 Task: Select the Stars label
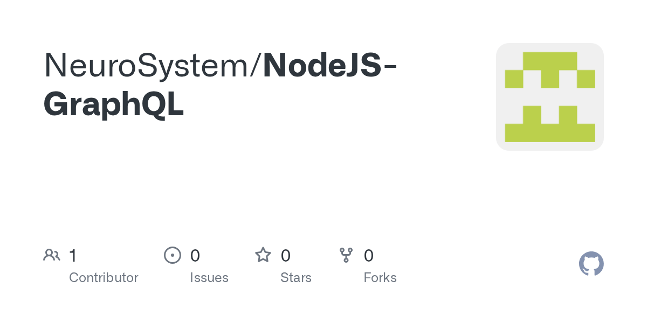(x=296, y=278)
